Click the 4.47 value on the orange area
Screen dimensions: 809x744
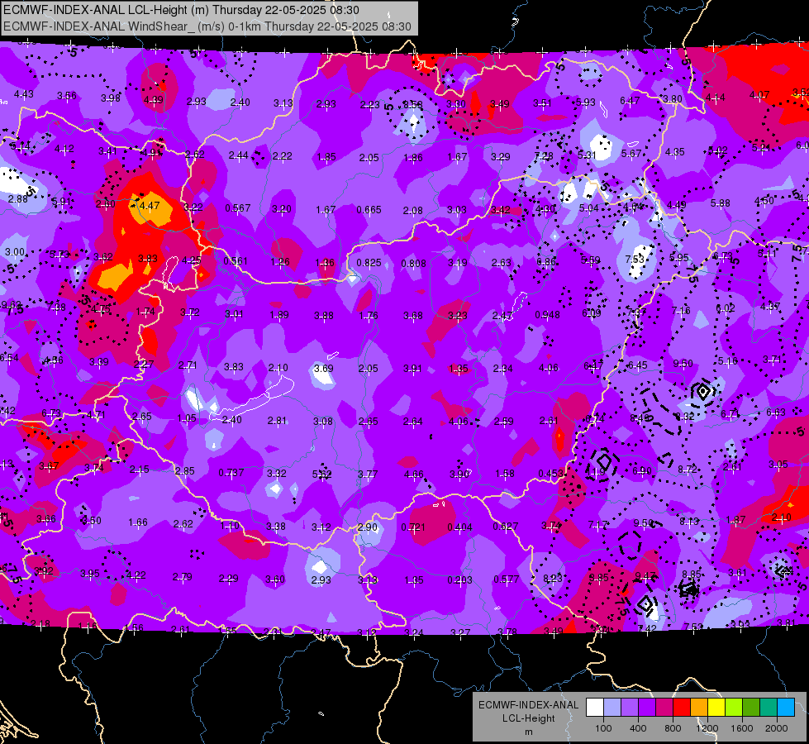[x=150, y=206]
